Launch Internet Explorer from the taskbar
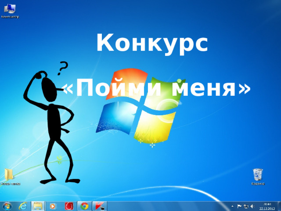The width and height of the screenshot is (281, 211). click(x=23, y=206)
